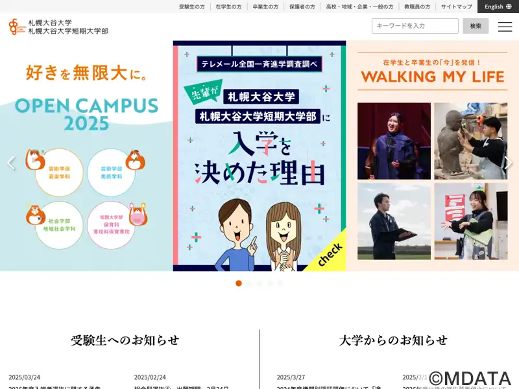Open 在学生の方 menu link

228,6
